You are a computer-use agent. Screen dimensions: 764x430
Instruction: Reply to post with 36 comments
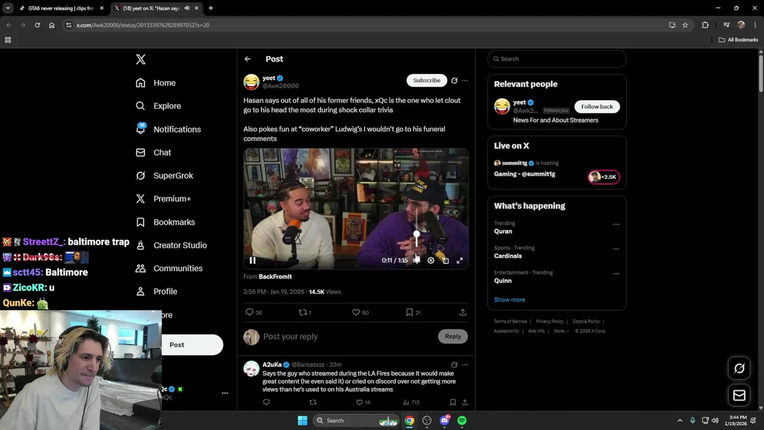click(x=254, y=312)
